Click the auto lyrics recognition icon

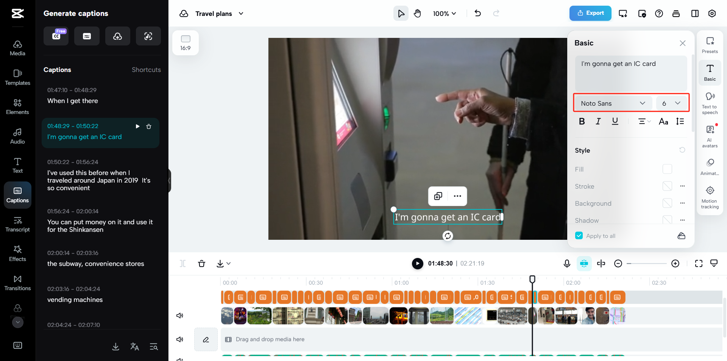coord(148,36)
